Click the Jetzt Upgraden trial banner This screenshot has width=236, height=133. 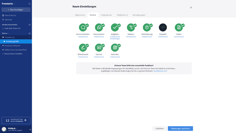[x=16, y=121]
